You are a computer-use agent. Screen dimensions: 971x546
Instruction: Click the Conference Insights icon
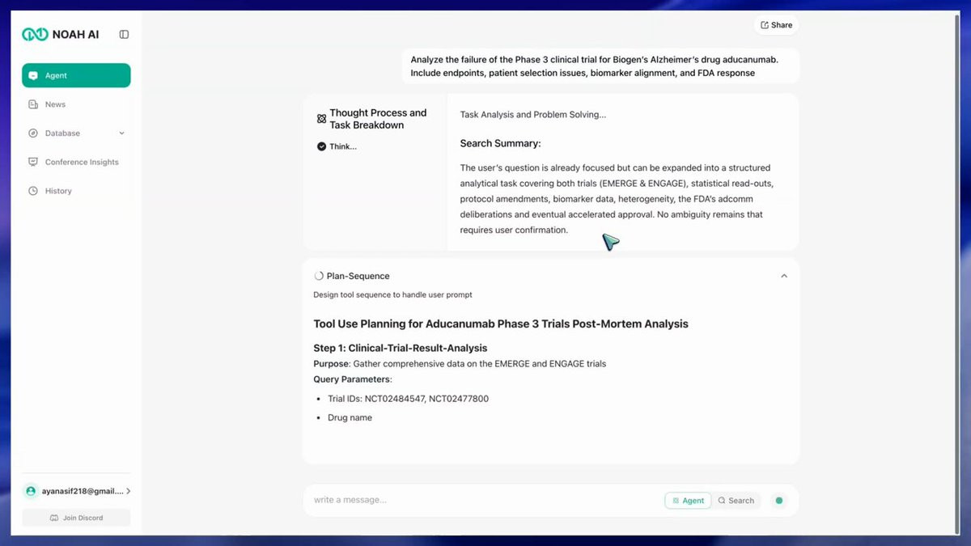coord(33,162)
